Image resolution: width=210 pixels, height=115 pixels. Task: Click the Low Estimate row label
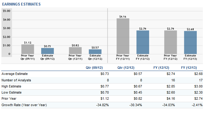point(11,92)
